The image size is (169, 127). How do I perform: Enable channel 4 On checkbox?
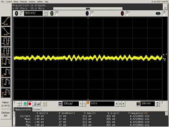tap(127, 14)
